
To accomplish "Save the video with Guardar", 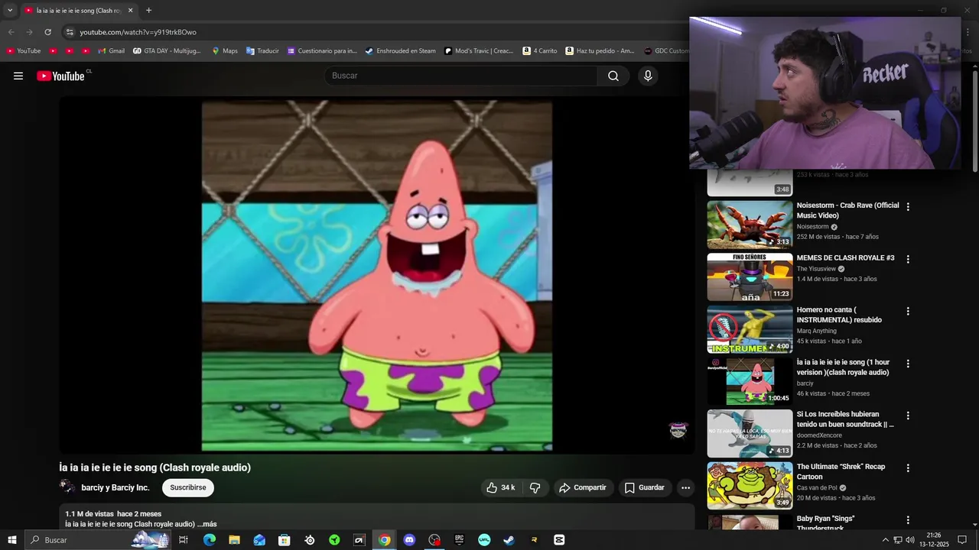I will 645,487.
